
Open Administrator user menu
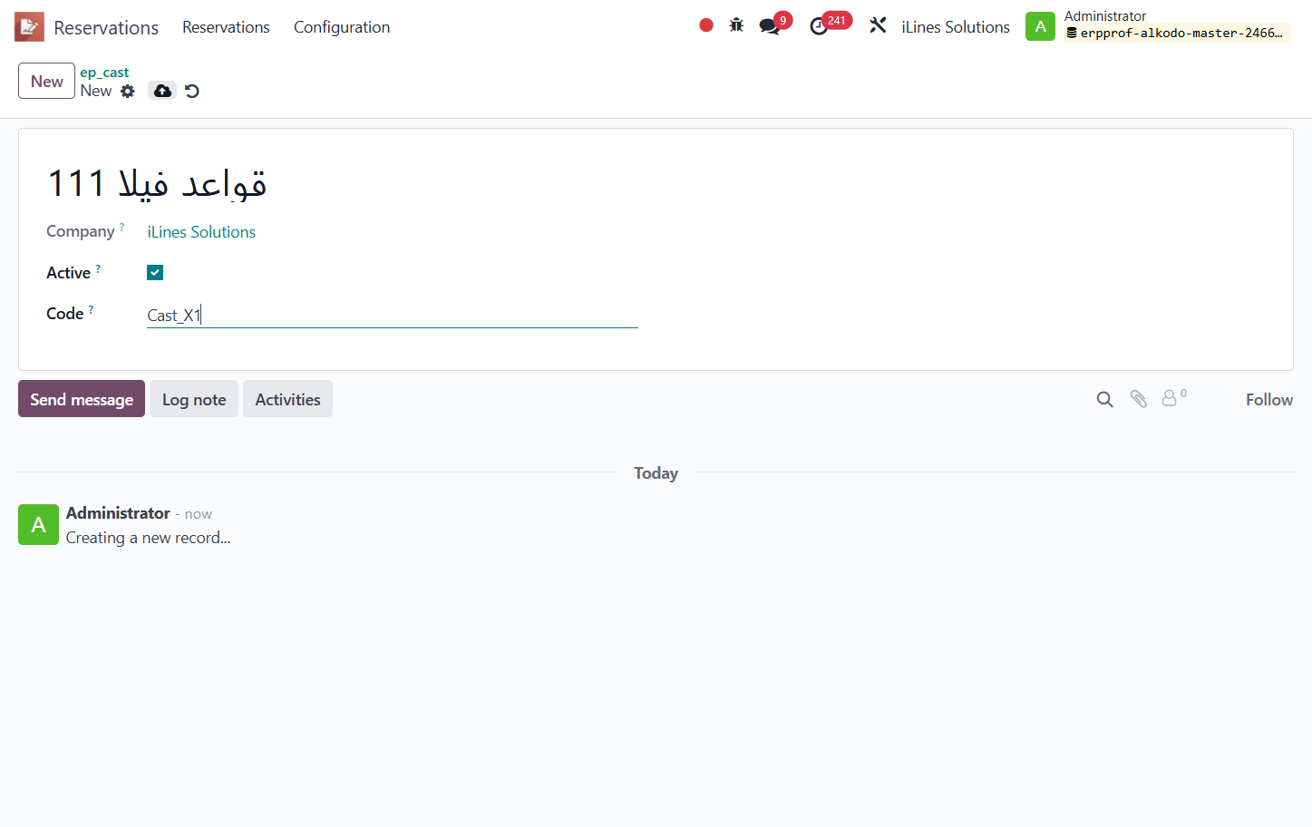1158,26
